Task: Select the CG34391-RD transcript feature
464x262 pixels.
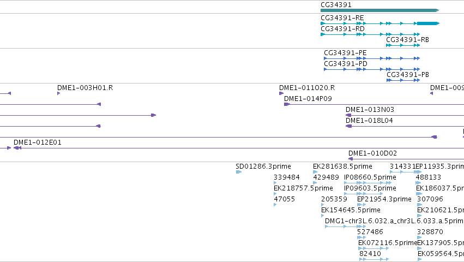Action: point(370,34)
